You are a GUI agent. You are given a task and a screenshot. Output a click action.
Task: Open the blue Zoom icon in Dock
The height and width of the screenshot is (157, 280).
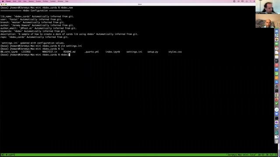(276, 113)
